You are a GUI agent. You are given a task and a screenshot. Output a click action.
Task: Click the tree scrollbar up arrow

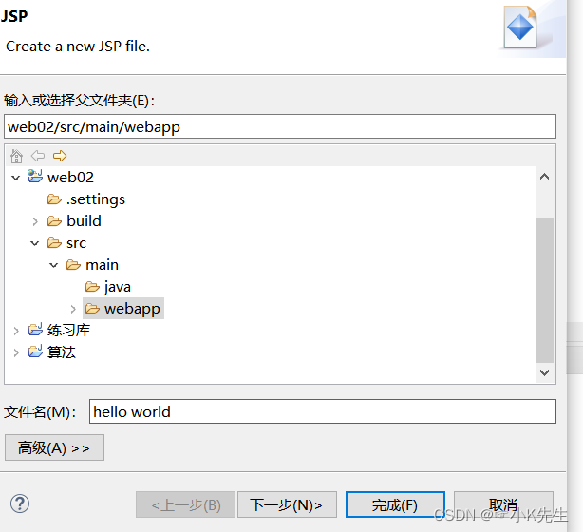tap(544, 177)
